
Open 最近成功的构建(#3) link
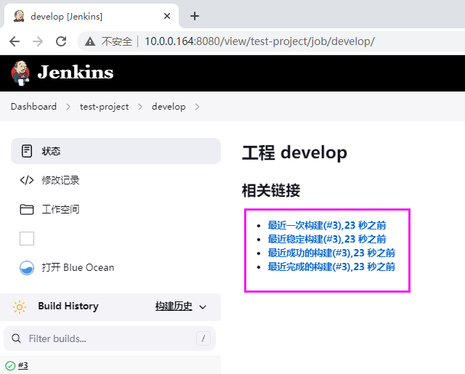(331, 253)
